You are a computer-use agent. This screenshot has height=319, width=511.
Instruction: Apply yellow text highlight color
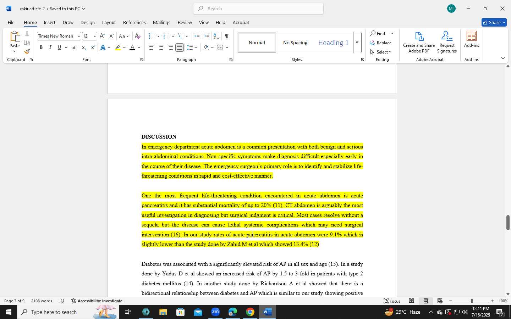(118, 47)
